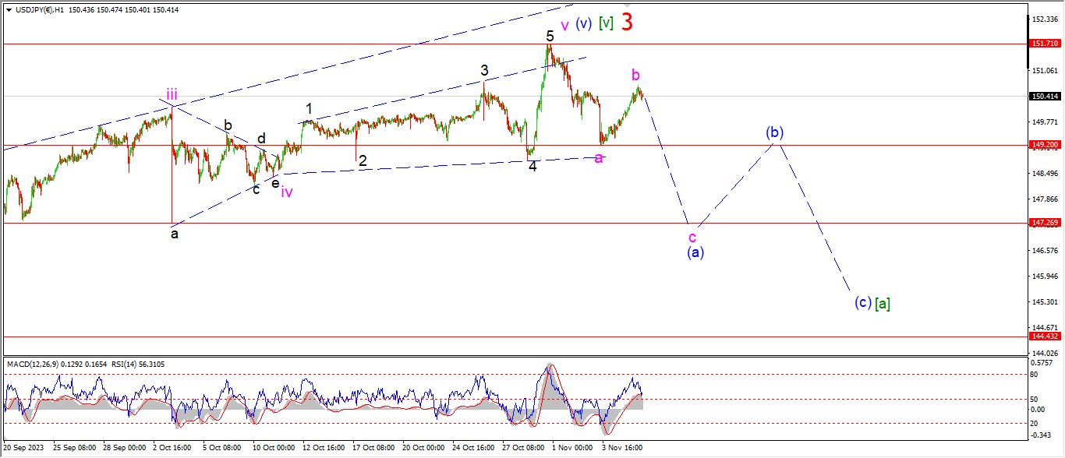Click the MACD(12,26,9) indicator label
Image resolution: width=1065 pixels, height=458 pixels.
pyautogui.click(x=37, y=365)
